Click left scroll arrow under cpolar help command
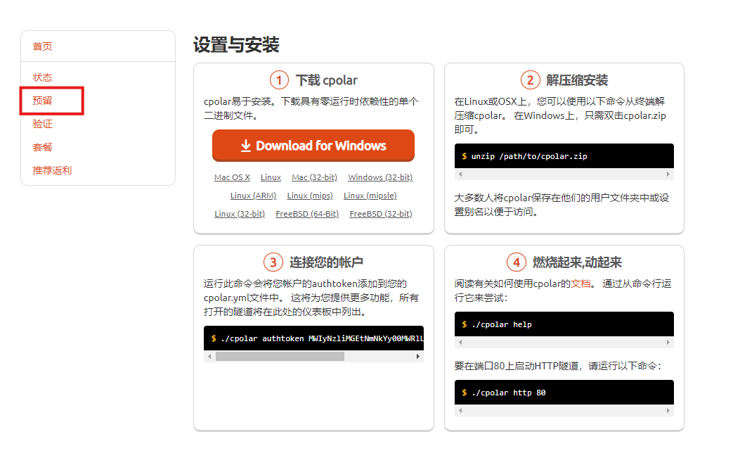The height and width of the screenshot is (458, 740). tap(460, 342)
